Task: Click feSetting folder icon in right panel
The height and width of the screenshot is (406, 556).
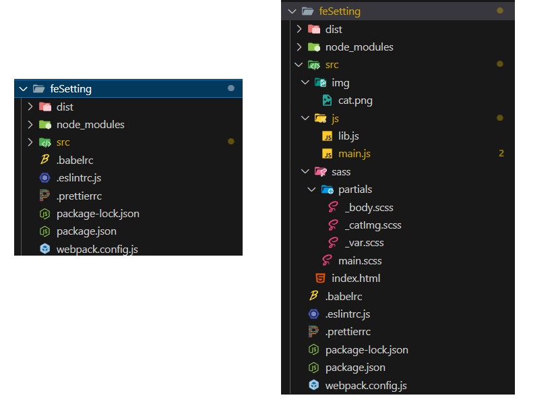Action: coord(307,11)
